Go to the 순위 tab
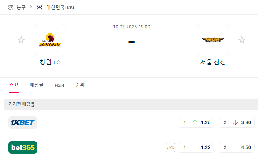258x157 pixels. [x=80, y=85]
